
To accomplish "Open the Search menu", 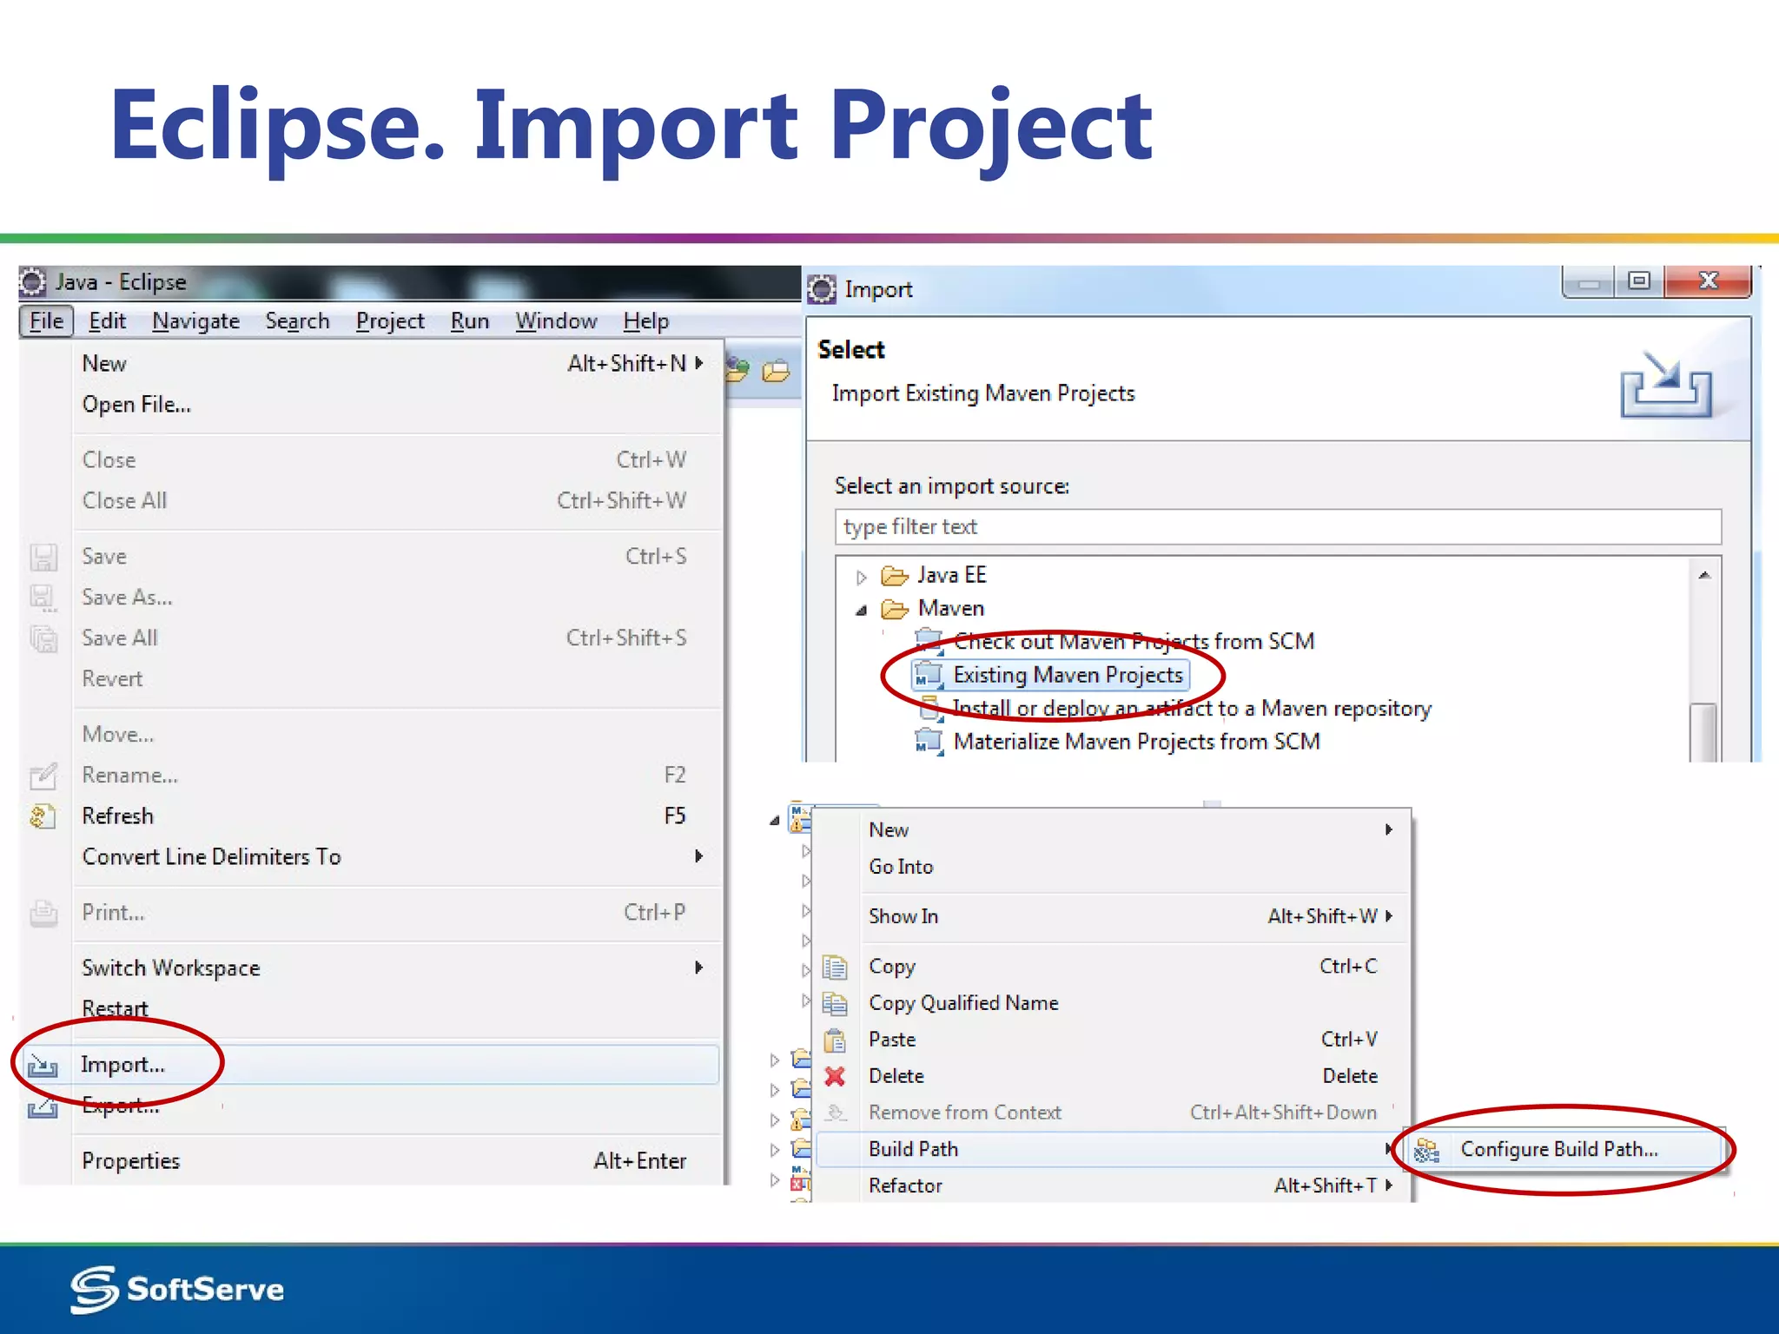I will 297,321.
